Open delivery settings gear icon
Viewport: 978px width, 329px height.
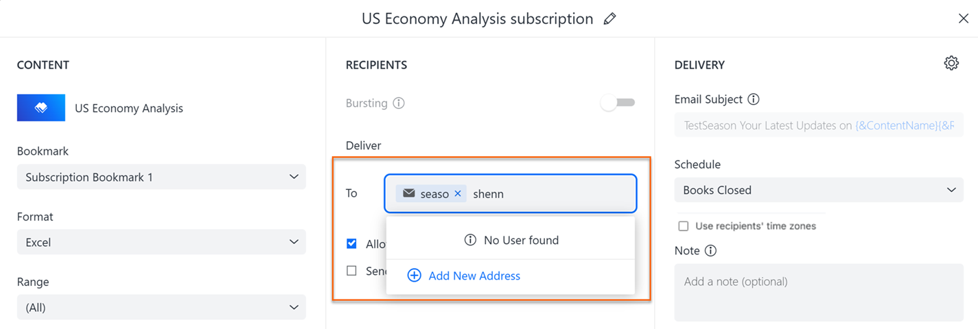[951, 64]
